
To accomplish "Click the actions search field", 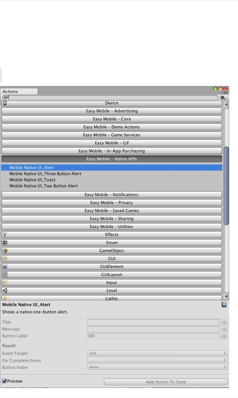I will (x=110, y=97).
